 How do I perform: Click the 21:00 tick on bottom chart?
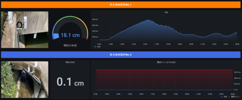tap(198, 94)
